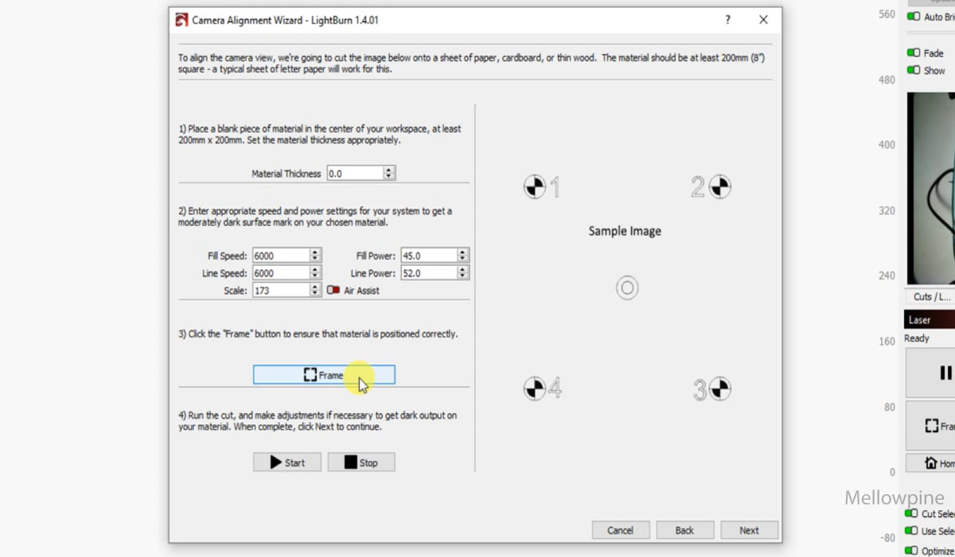Select the Laser panel header
The width and height of the screenshot is (955, 557).
[x=930, y=320]
